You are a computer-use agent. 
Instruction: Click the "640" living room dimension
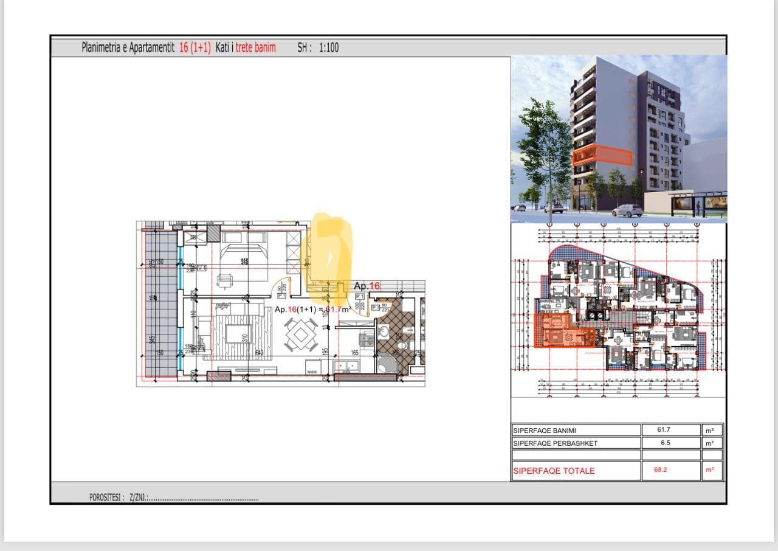[x=260, y=353]
